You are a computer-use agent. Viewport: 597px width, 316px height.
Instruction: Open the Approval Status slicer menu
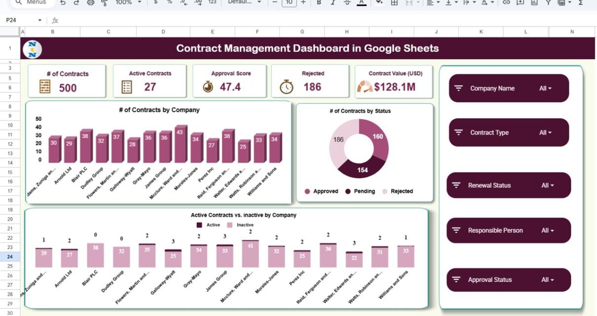547,280
